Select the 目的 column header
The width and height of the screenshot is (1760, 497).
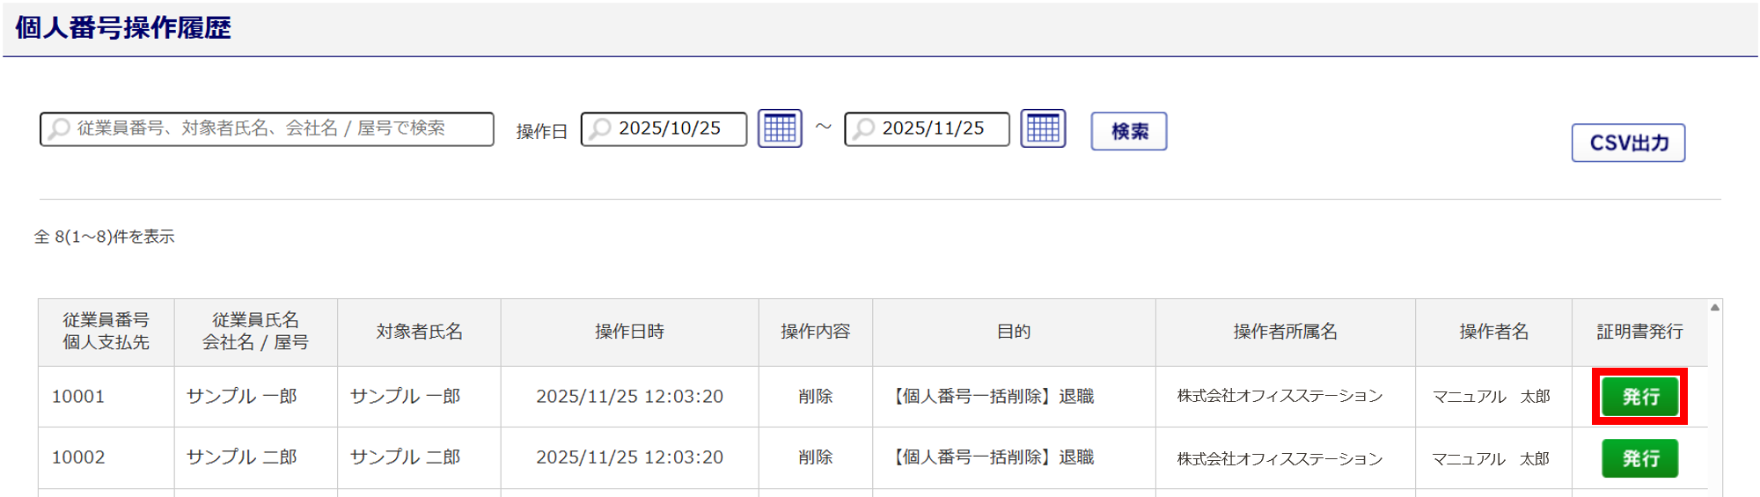click(1013, 332)
